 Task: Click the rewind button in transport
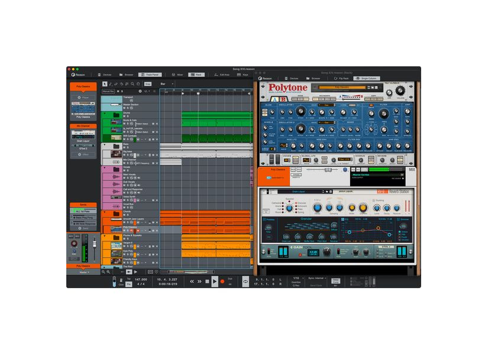192,282
